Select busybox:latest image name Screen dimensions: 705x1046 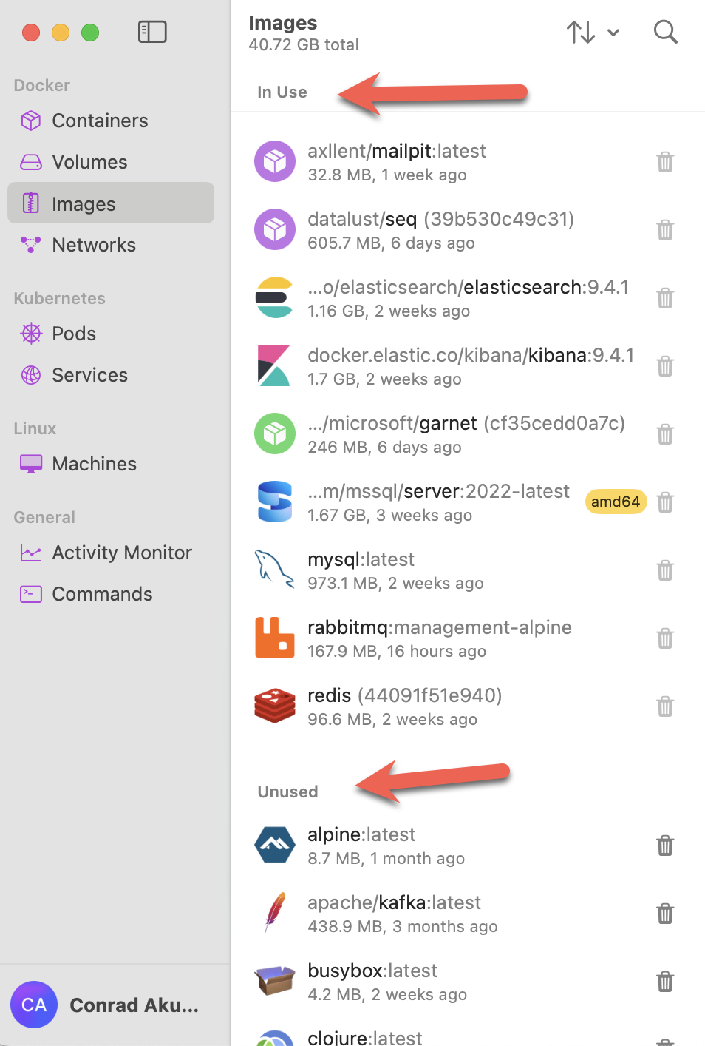click(372, 971)
